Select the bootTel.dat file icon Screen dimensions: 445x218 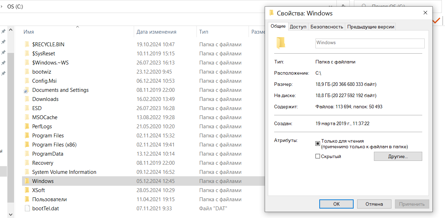click(x=27, y=209)
